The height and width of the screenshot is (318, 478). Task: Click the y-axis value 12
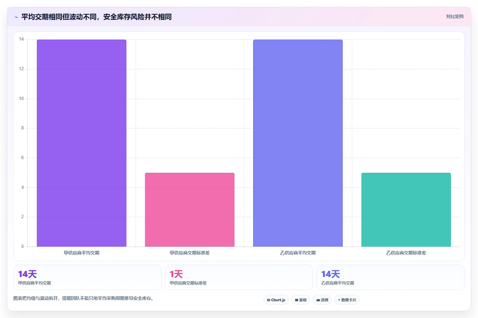[21, 69]
